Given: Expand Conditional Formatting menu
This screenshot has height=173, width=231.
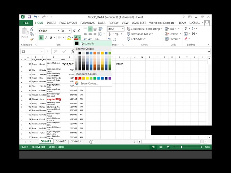Looking at the screenshot, I should coord(144,29).
